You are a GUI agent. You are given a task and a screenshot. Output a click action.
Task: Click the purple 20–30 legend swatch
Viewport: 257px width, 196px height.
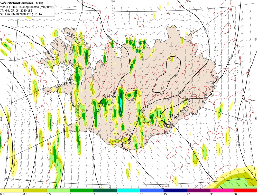click(x=199, y=190)
